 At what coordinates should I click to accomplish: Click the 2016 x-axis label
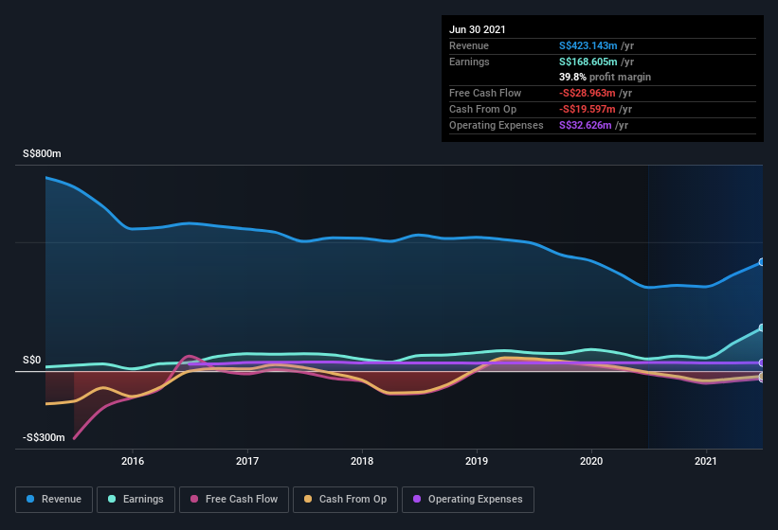(x=133, y=461)
